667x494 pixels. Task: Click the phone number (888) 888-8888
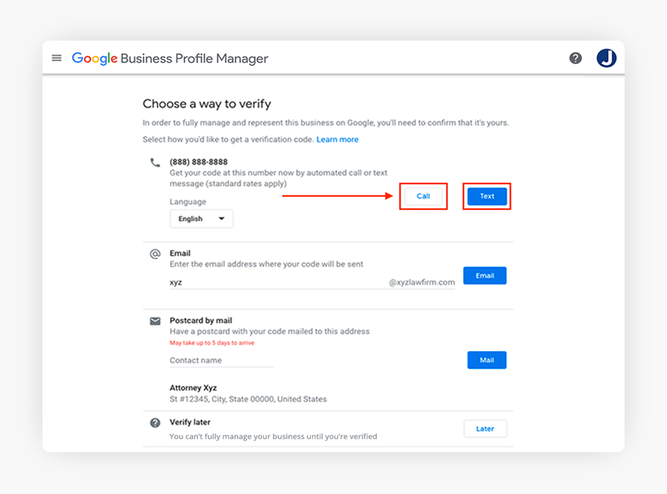pos(199,162)
